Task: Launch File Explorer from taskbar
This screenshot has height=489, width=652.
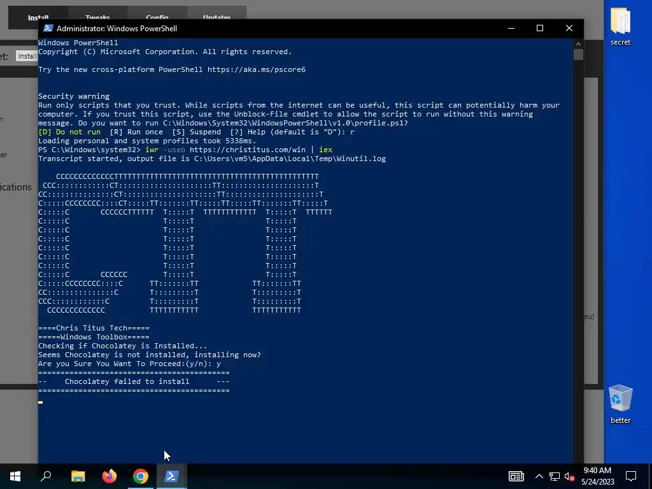Action: 78,476
